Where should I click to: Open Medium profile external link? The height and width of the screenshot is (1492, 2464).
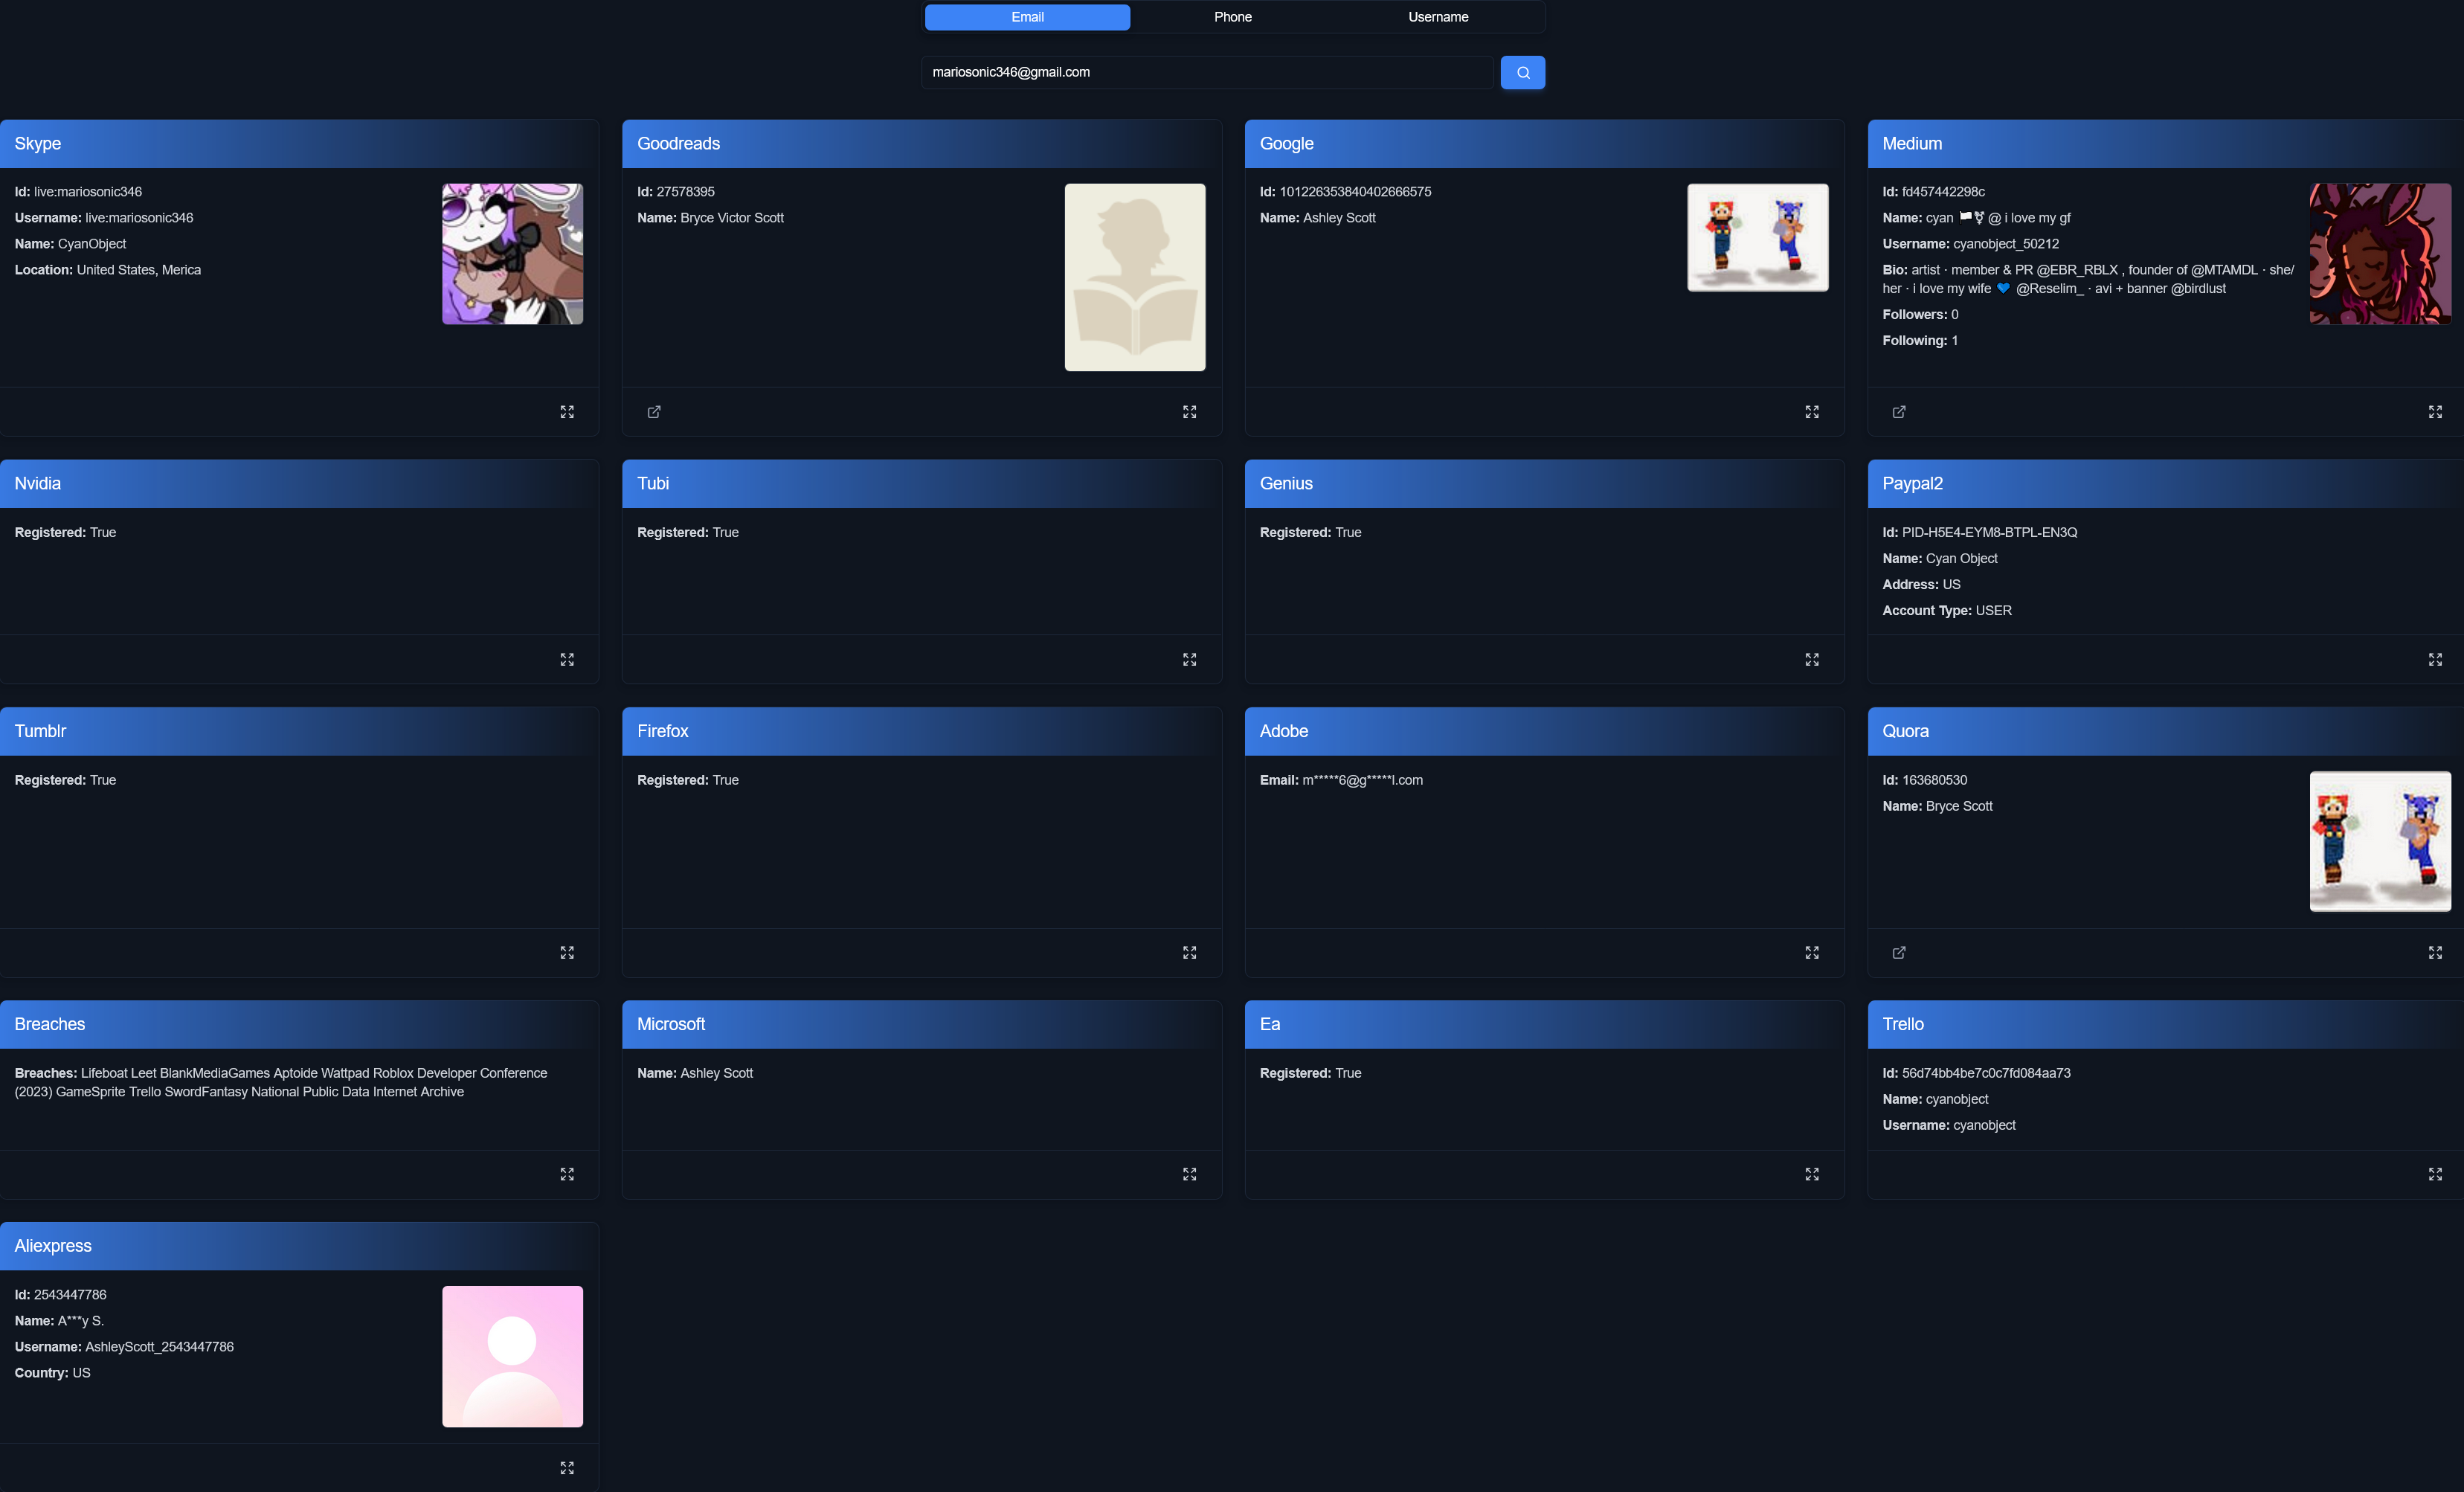(1899, 412)
